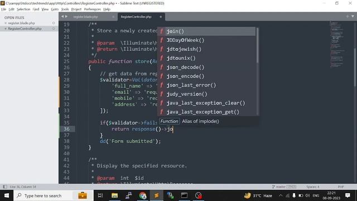Choose java_last_exception_get() suggestion
This screenshot has width=357, height=201.
(206, 112)
